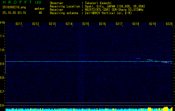The image size is (175, 111).
Task: Click the meteor count value 46
Action: coord(40,13)
